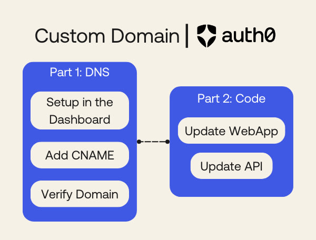Click the connector's left endpoint dot
This screenshot has width=316, height=240.
point(139,142)
